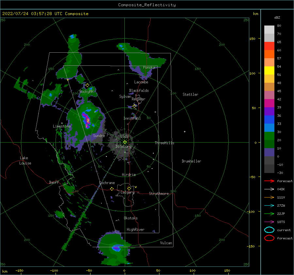This screenshot has width=294, height=275.
Task: Click the yellow diamond marker below Cochrane
Action: tap(112, 189)
